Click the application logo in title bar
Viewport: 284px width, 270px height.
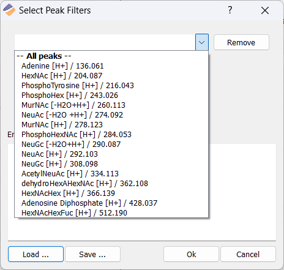click(9, 10)
